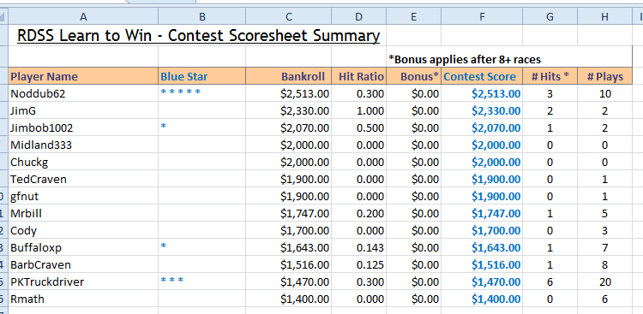This screenshot has height=314, width=643.
Task: Click Jimbob1002's single blue star cell
Action: click(201, 128)
